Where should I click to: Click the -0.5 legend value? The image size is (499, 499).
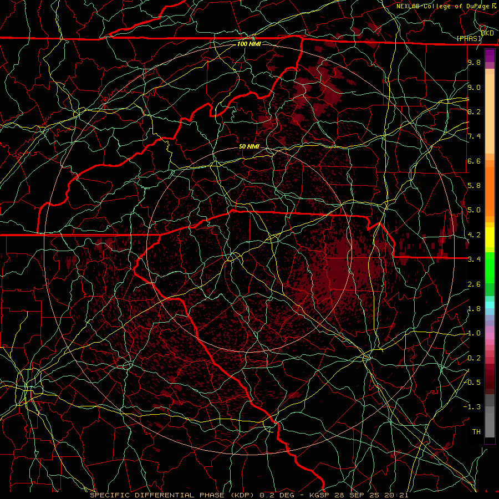[x=472, y=383]
